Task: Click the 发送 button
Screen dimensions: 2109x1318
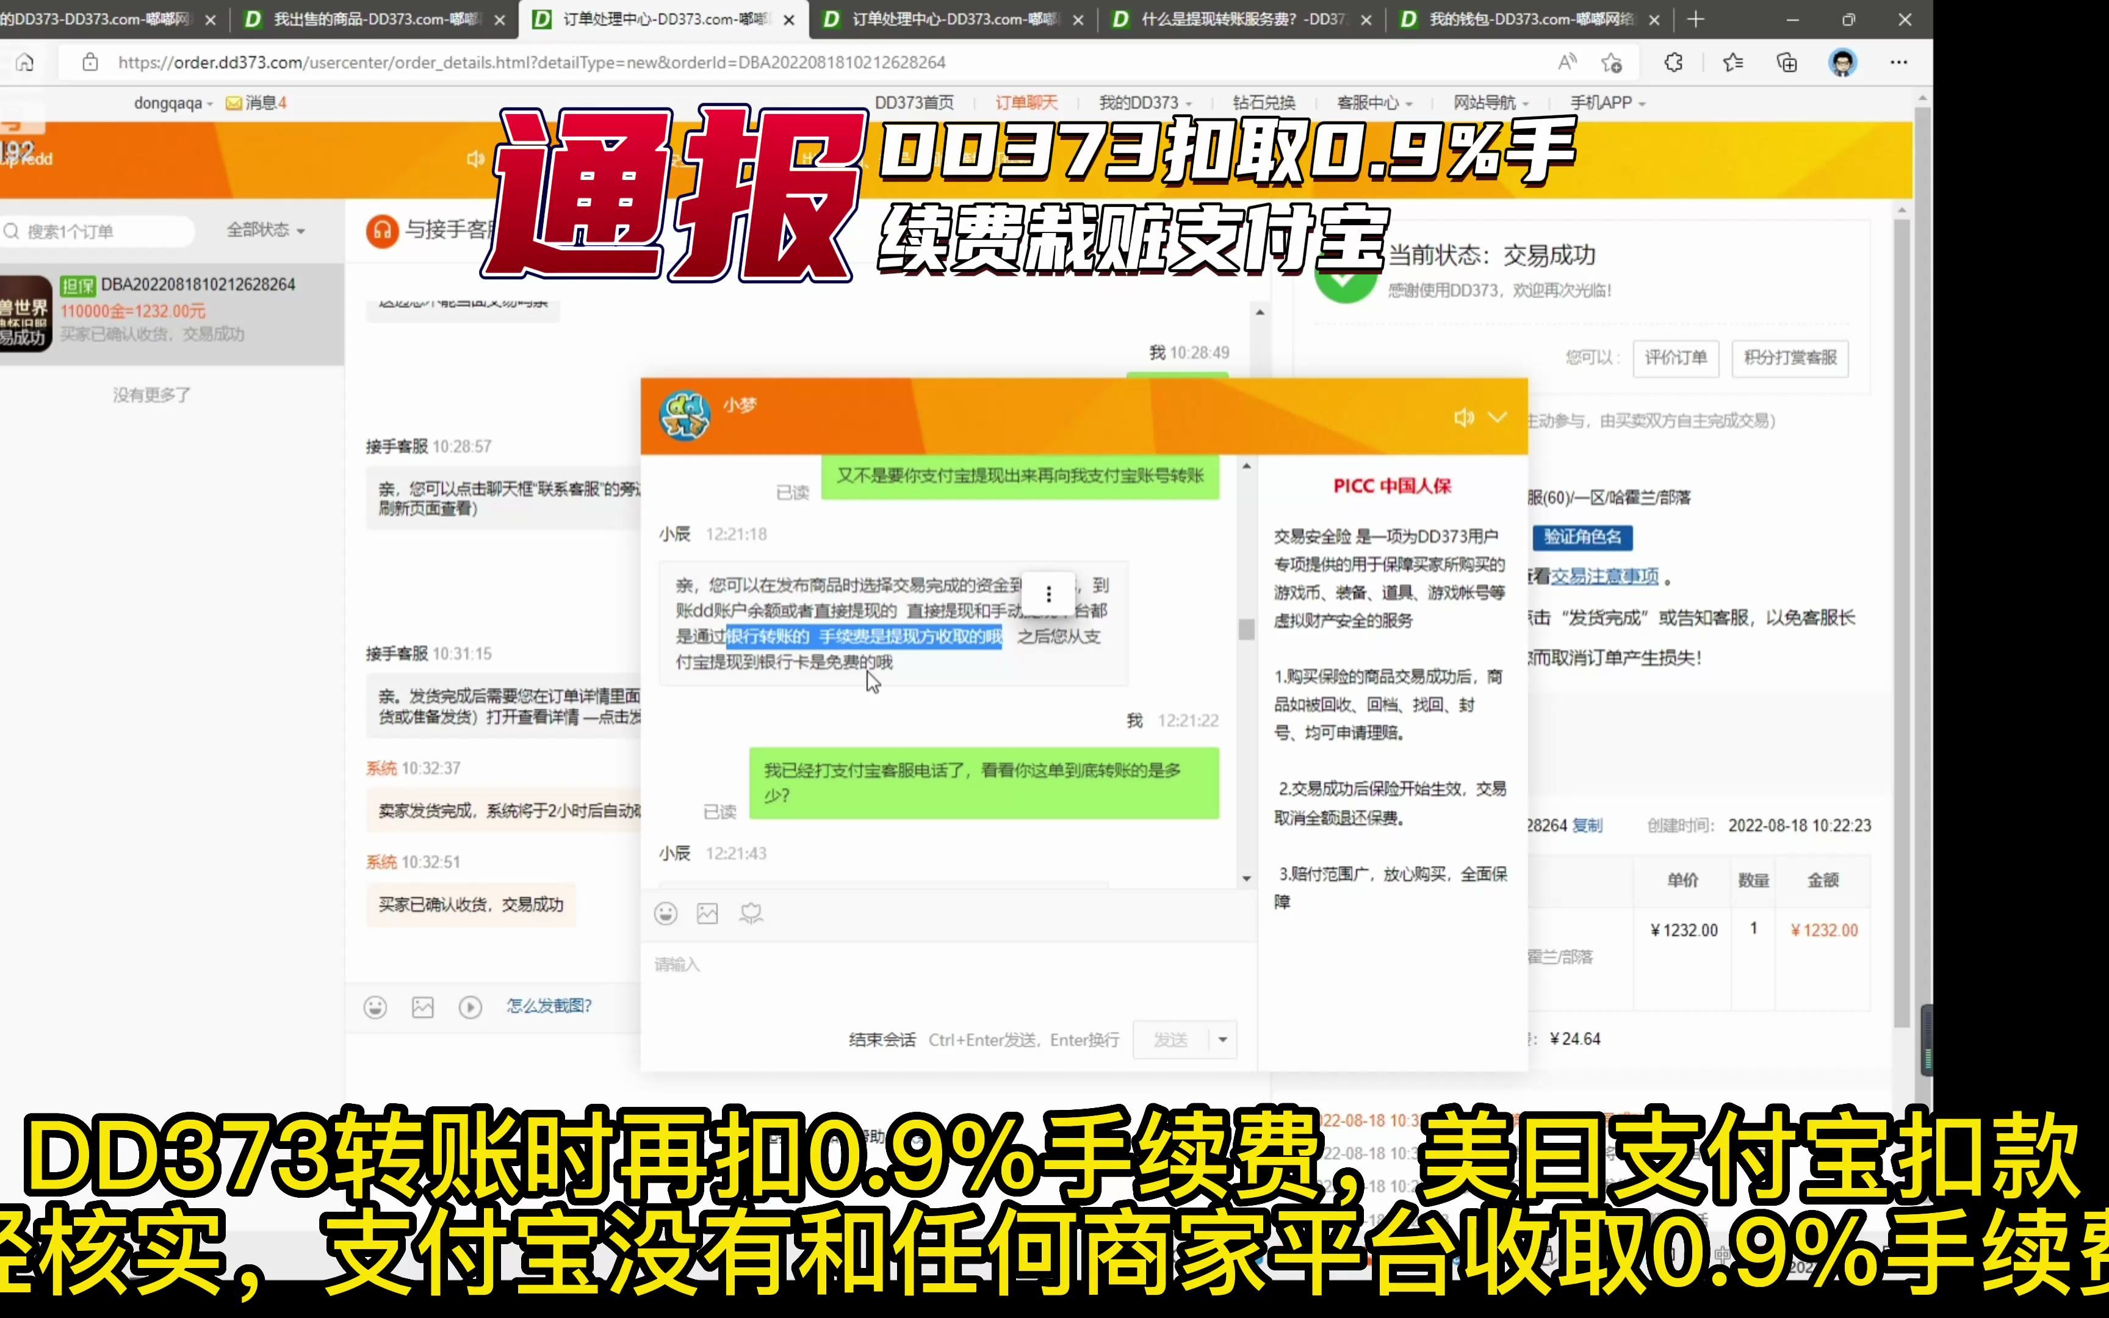Action: click(1170, 1039)
